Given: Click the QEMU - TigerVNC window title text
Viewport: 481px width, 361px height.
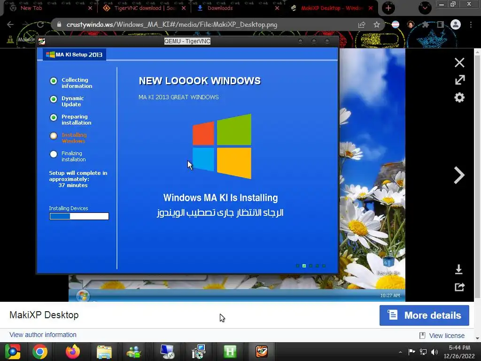Looking at the screenshot, I should [x=187, y=41].
